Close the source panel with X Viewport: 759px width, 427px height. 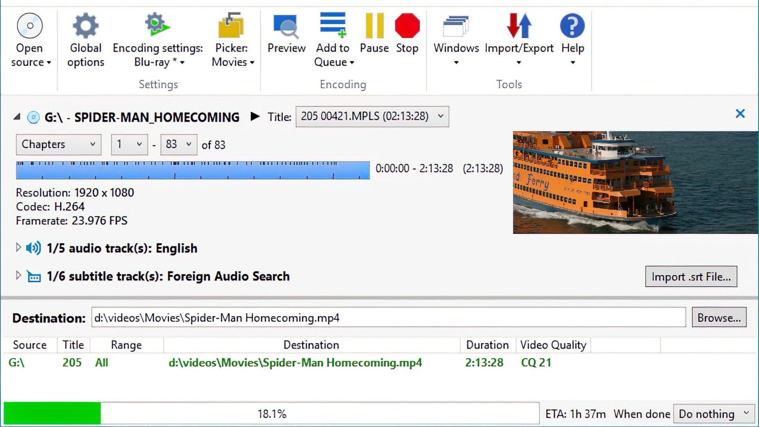(740, 114)
